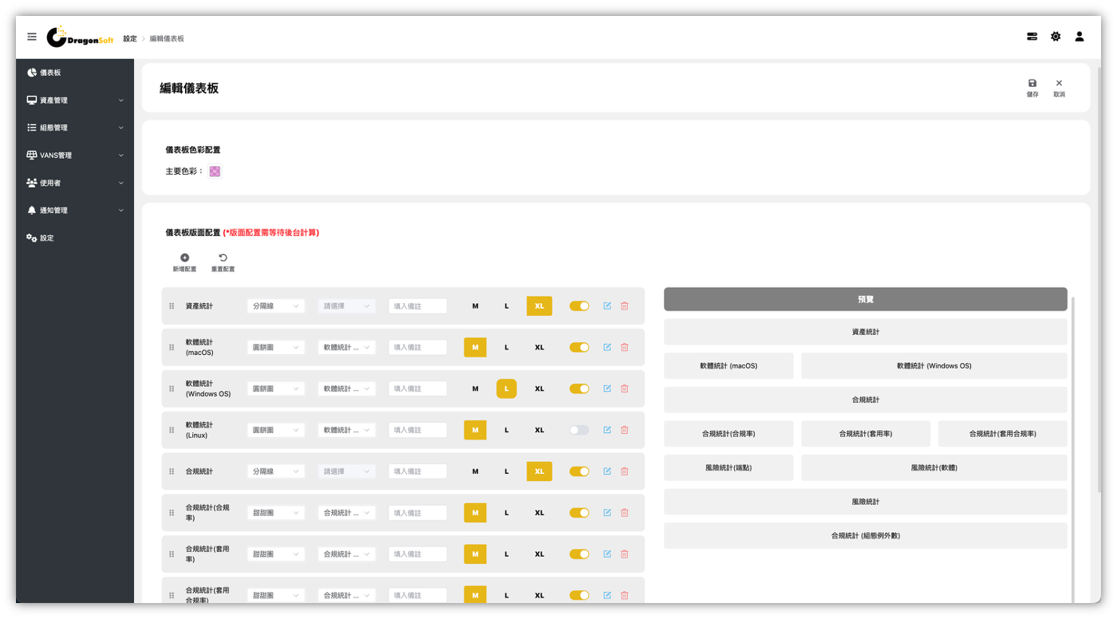Viewport: 1117px width, 619px height.
Task: Click the add layout (新增配置) plus icon
Action: coord(184,258)
